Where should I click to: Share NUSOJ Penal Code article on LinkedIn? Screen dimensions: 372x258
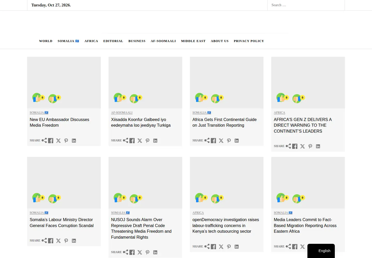155,252
